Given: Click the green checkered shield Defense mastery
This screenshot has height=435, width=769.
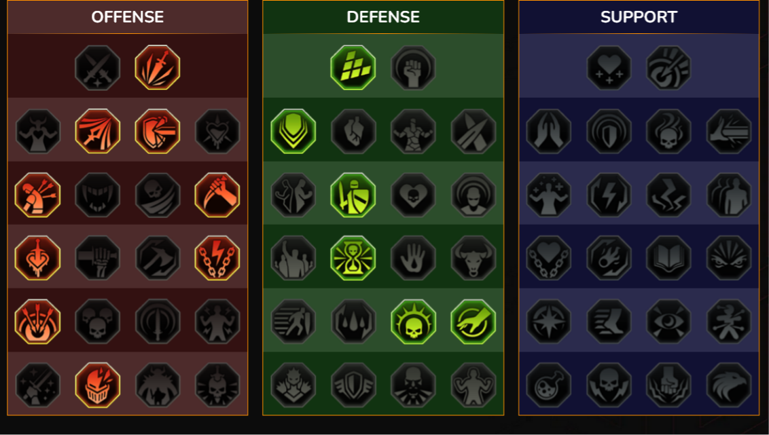Looking at the screenshot, I should pyautogui.click(x=353, y=68).
